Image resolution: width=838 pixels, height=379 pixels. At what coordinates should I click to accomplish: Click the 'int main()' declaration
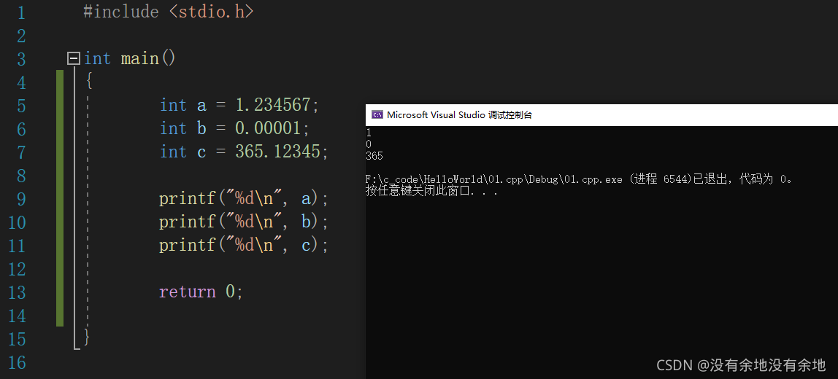coord(129,58)
